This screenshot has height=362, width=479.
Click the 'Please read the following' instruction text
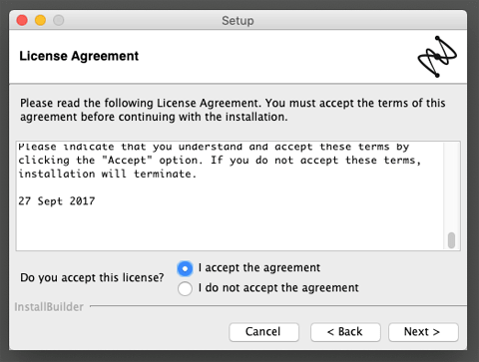233,110
